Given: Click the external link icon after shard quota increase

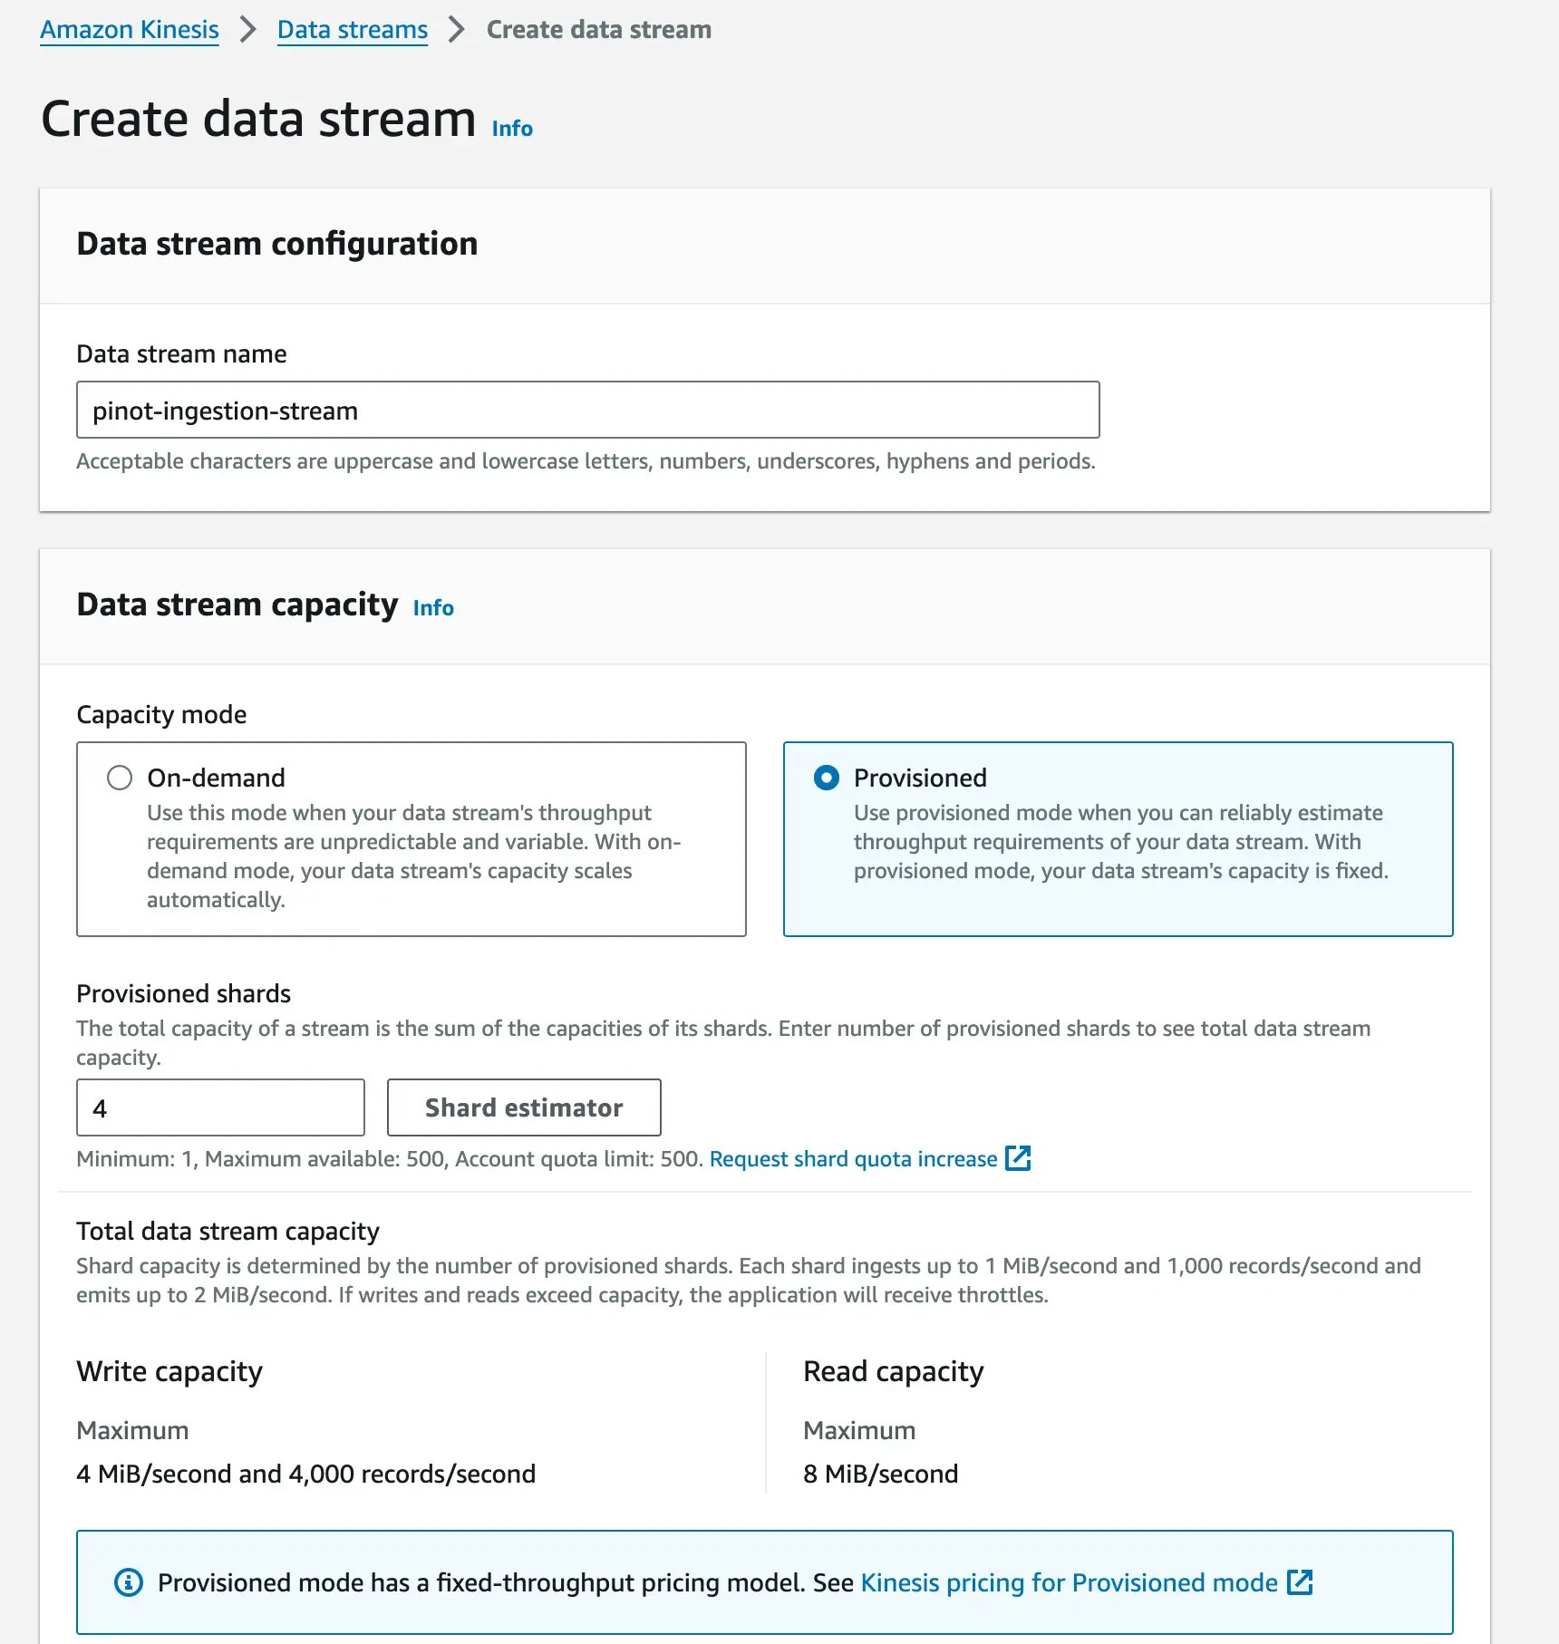Looking at the screenshot, I should click(1018, 1158).
